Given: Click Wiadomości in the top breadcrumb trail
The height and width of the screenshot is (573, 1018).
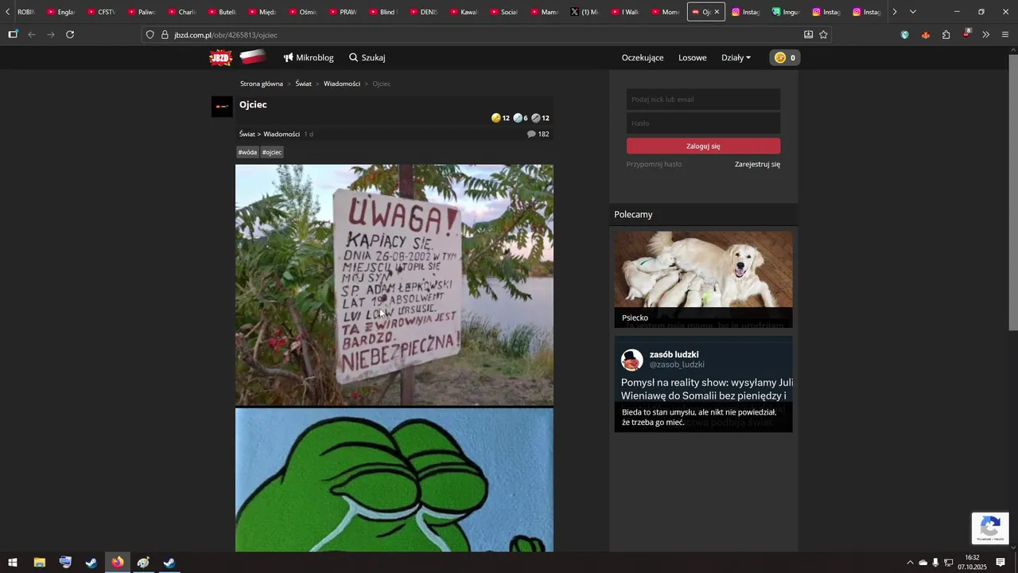Looking at the screenshot, I should tap(342, 84).
